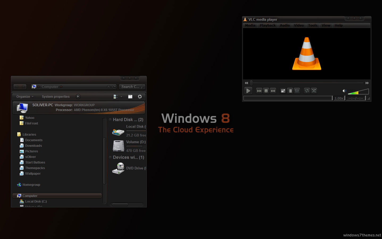Open the Video menu in VLC

click(x=299, y=25)
